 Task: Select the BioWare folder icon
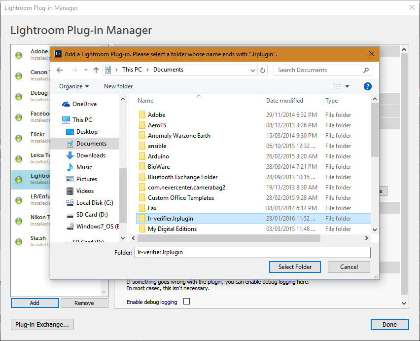tap(142, 167)
